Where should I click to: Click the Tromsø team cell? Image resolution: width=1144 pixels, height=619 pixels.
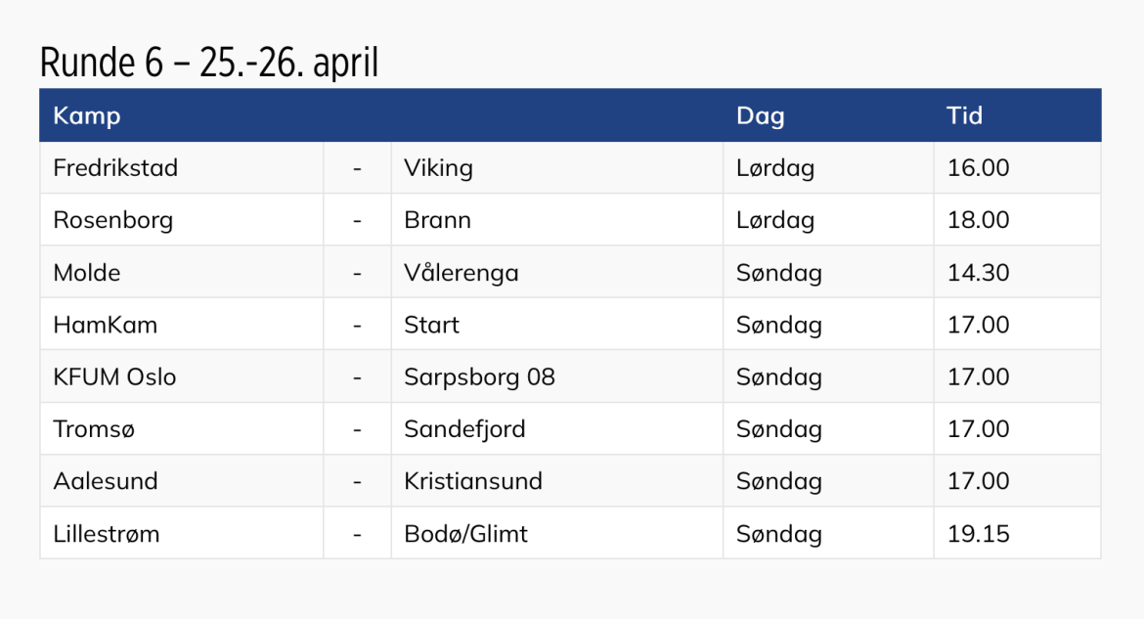point(95,429)
